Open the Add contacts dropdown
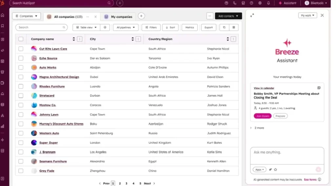 tap(228, 16)
